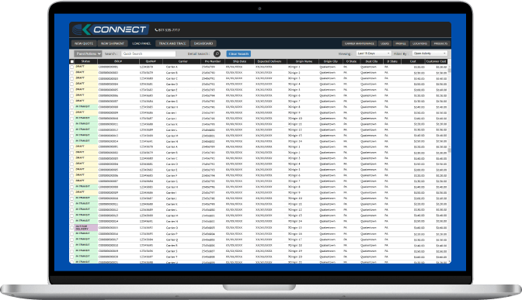The height and width of the screenshot is (300, 522).
Task: Open the Panel Actions dropdown
Action: [88, 53]
